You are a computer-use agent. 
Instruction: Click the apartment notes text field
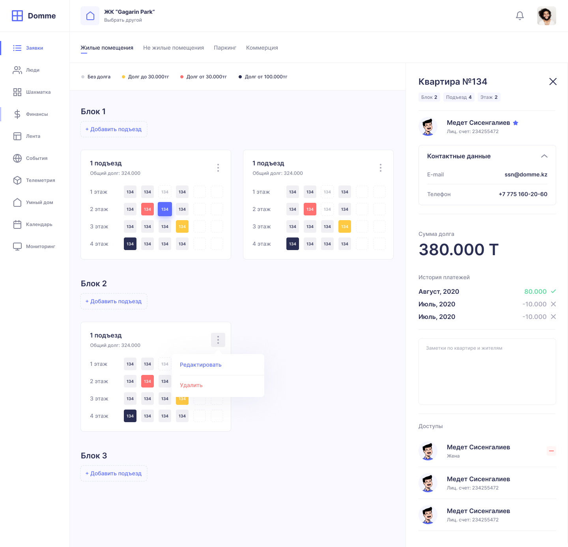coord(487,371)
